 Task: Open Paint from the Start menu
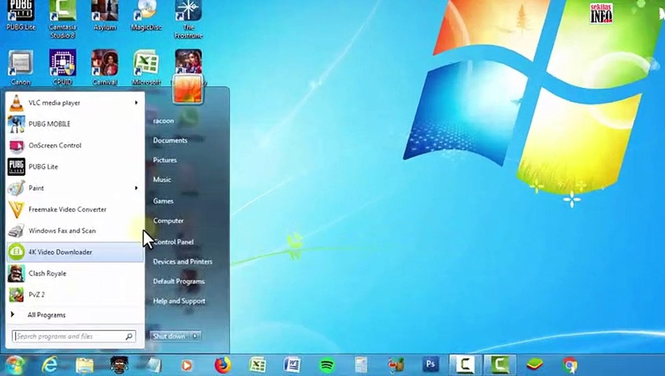point(75,188)
